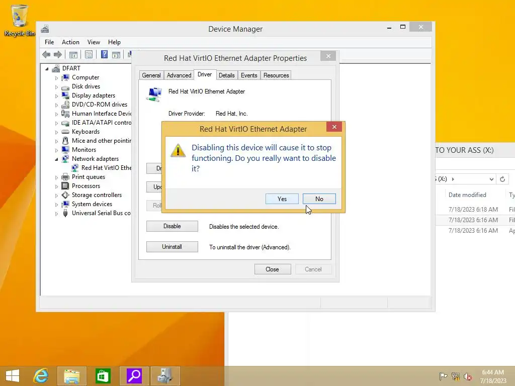Screen dimensions: 515x386
Task: Open the Recycle Bin desktop icon
Action: point(20,20)
